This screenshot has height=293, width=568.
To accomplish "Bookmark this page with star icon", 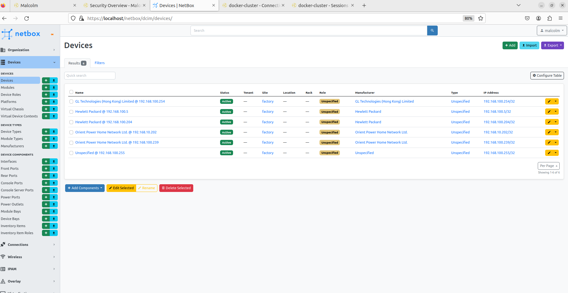I will pos(480,18).
